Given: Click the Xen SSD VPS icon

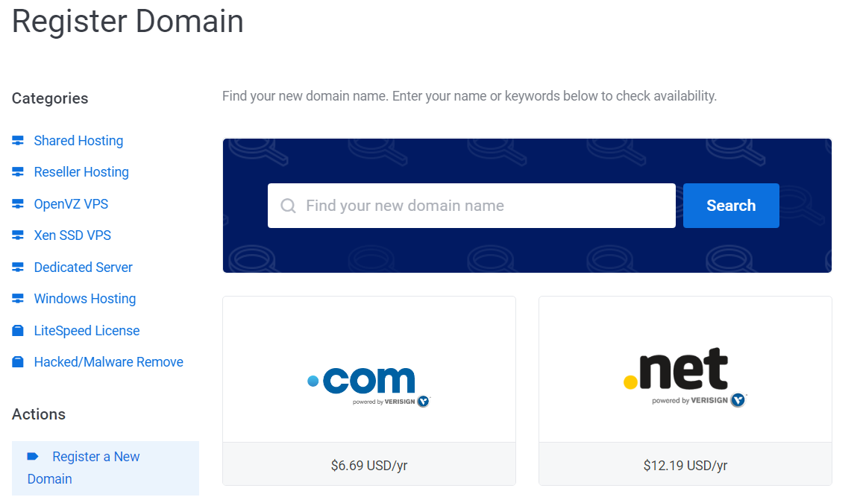Looking at the screenshot, I should (x=17, y=235).
